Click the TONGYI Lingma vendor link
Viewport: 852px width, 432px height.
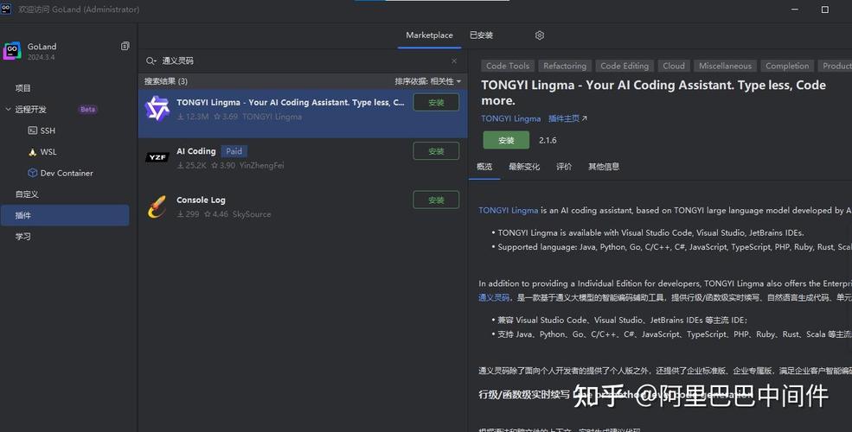510,119
